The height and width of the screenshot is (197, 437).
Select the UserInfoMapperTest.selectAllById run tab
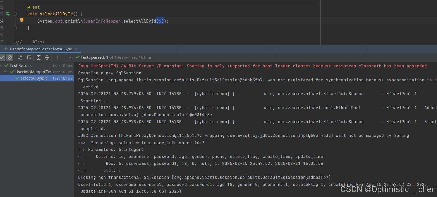41,49
